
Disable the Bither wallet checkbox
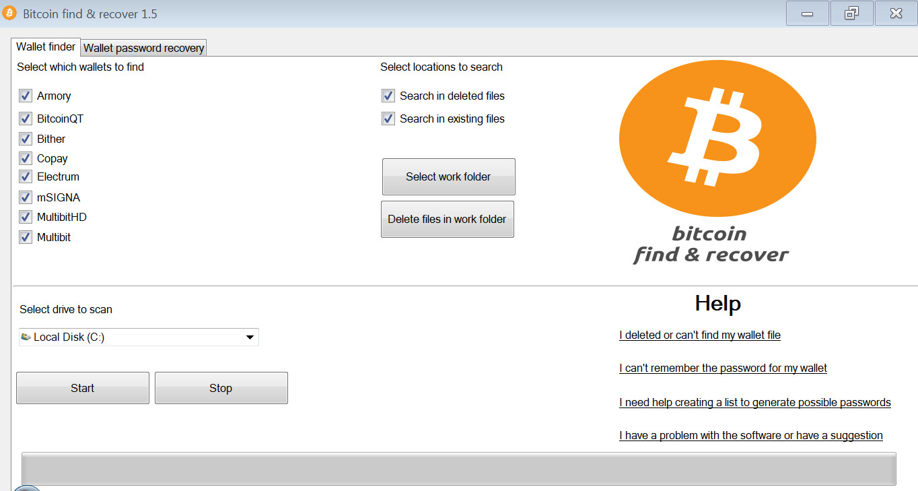point(26,139)
